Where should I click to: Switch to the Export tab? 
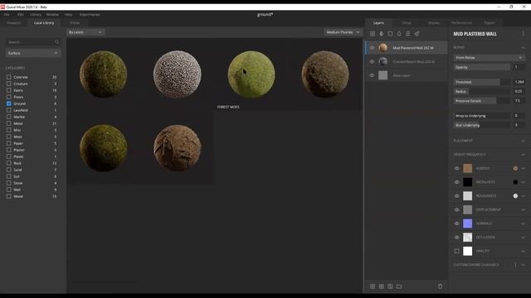pyautogui.click(x=490, y=22)
